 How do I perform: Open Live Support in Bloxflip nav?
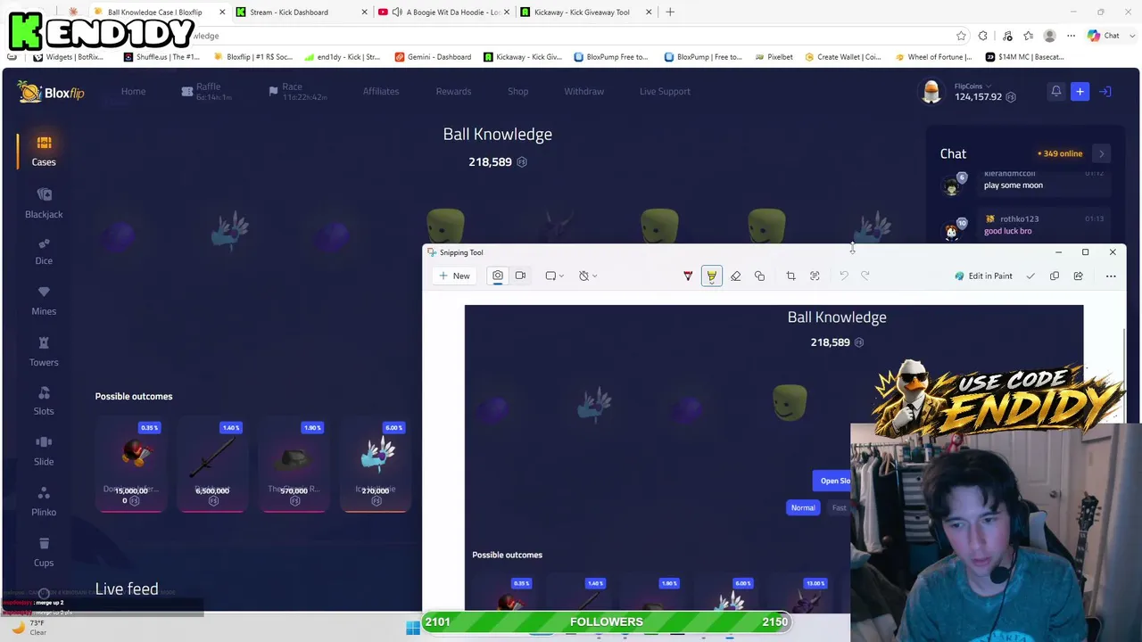665,91
